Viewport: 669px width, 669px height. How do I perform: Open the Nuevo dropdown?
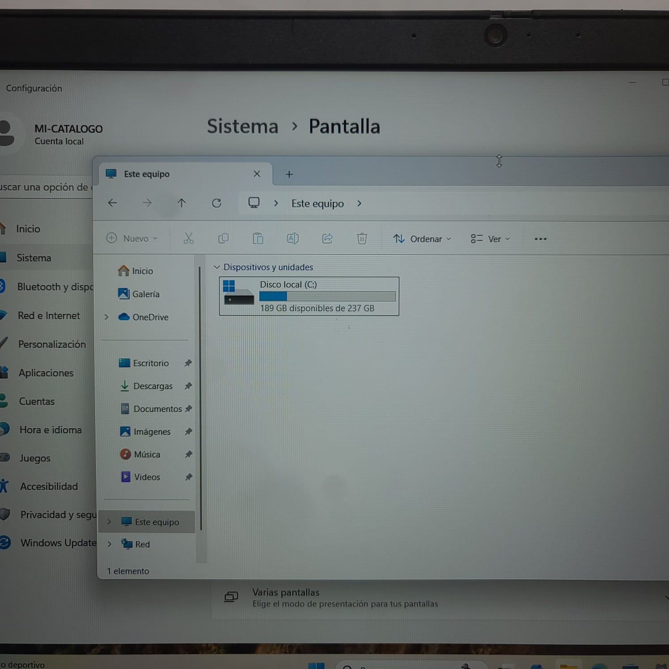pos(132,238)
